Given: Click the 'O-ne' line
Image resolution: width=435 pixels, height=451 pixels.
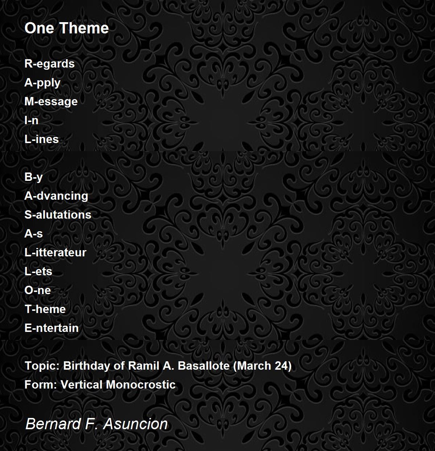Looking at the screenshot, I should pos(38,290).
